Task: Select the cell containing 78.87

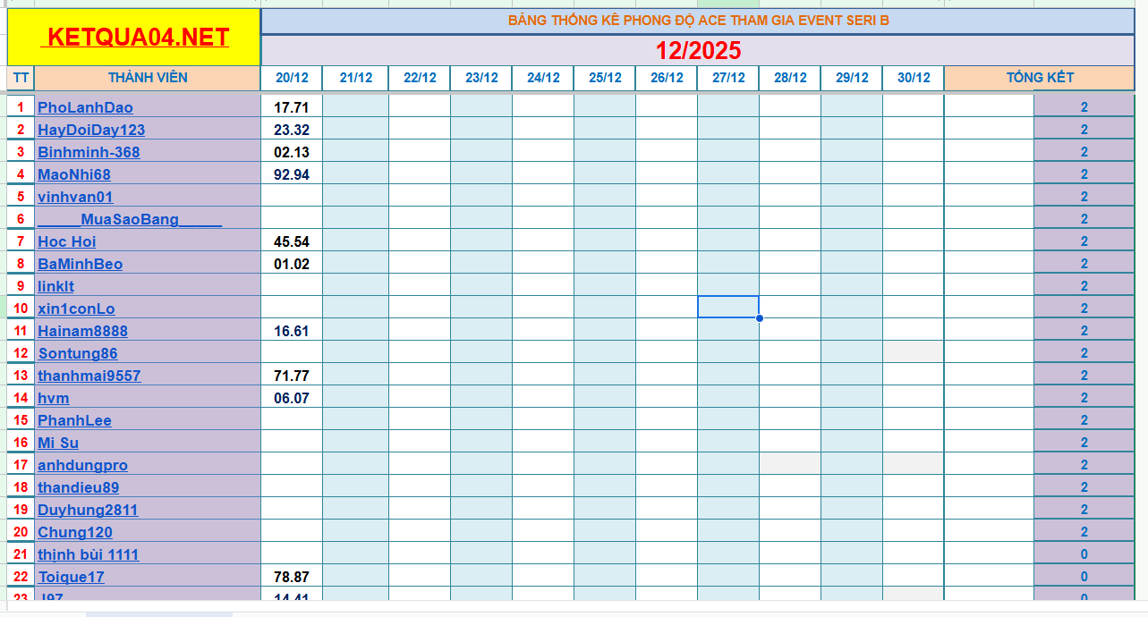Action: click(292, 577)
